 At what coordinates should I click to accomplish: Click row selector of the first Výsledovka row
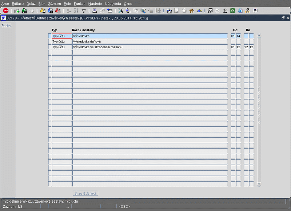coord(49,36)
